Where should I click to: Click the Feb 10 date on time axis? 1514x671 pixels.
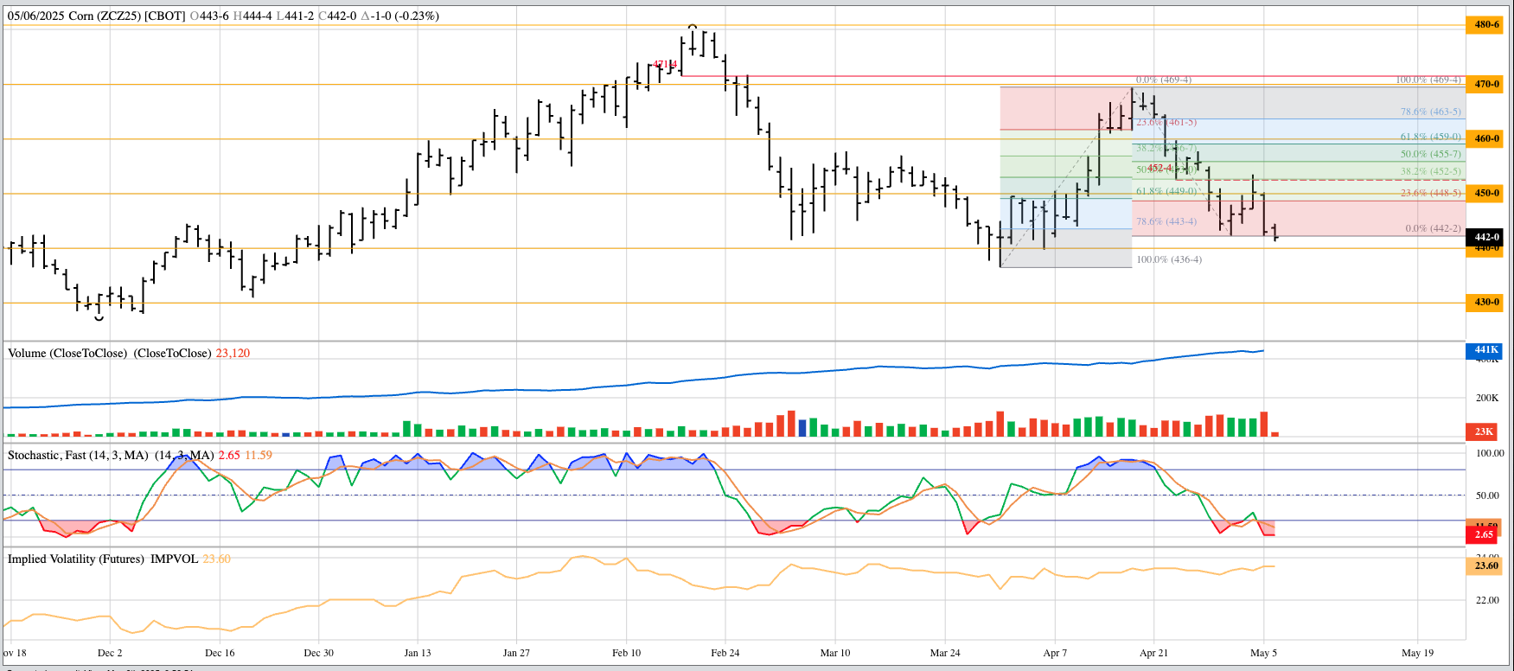[626, 653]
